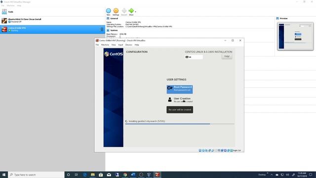Click the green Show arrow icon

[x=131, y=11]
